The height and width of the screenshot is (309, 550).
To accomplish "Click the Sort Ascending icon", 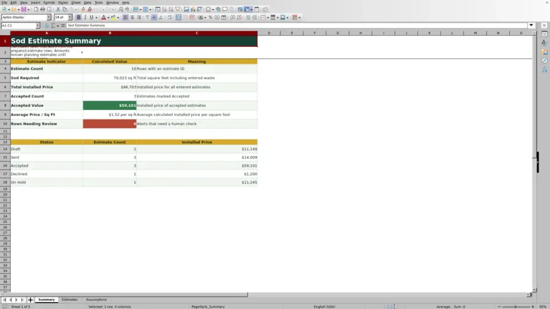I will coord(164,9).
